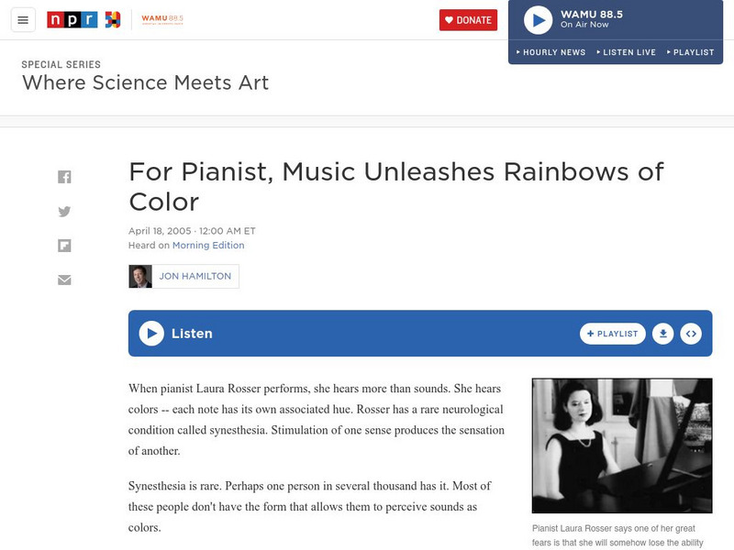The image size is (734, 550).
Task: Open the Morning Edition link
Action: coord(208,246)
